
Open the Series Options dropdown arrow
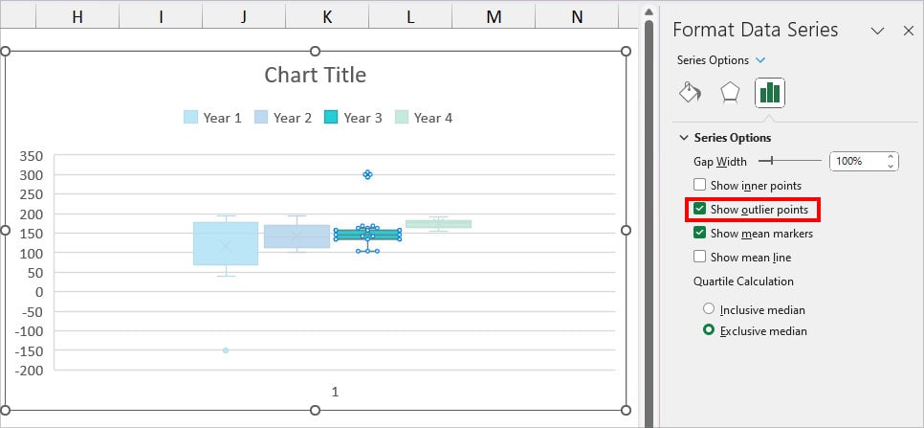tap(760, 60)
